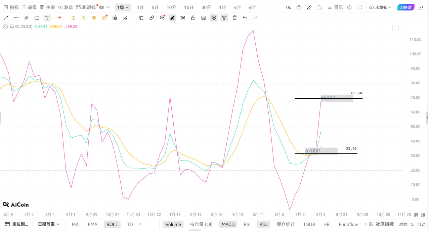The image size is (430, 231).
Task: Enter fullscreen mode icon
Action: tap(360, 7)
